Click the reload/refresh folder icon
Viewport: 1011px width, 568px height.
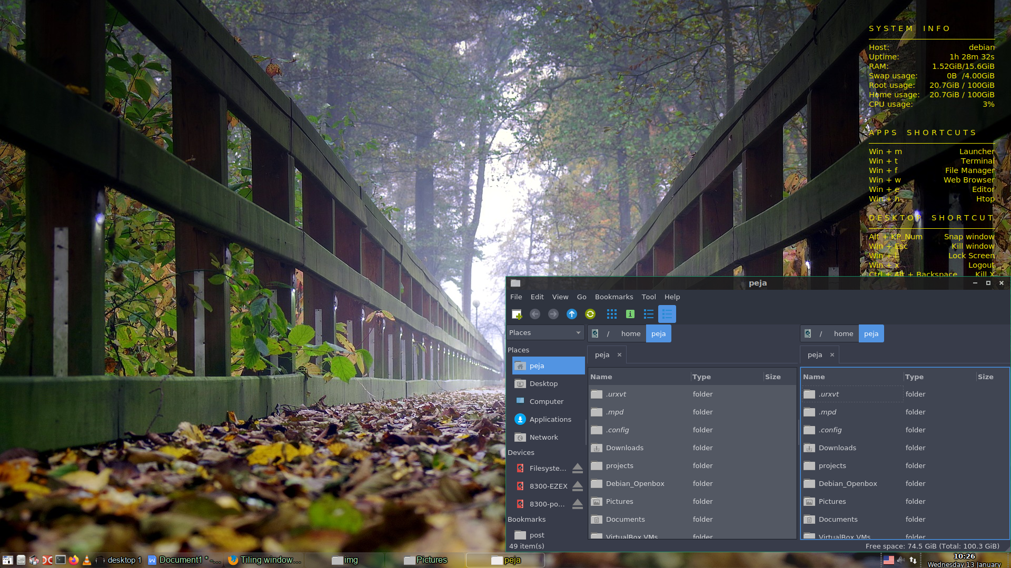pos(590,314)
